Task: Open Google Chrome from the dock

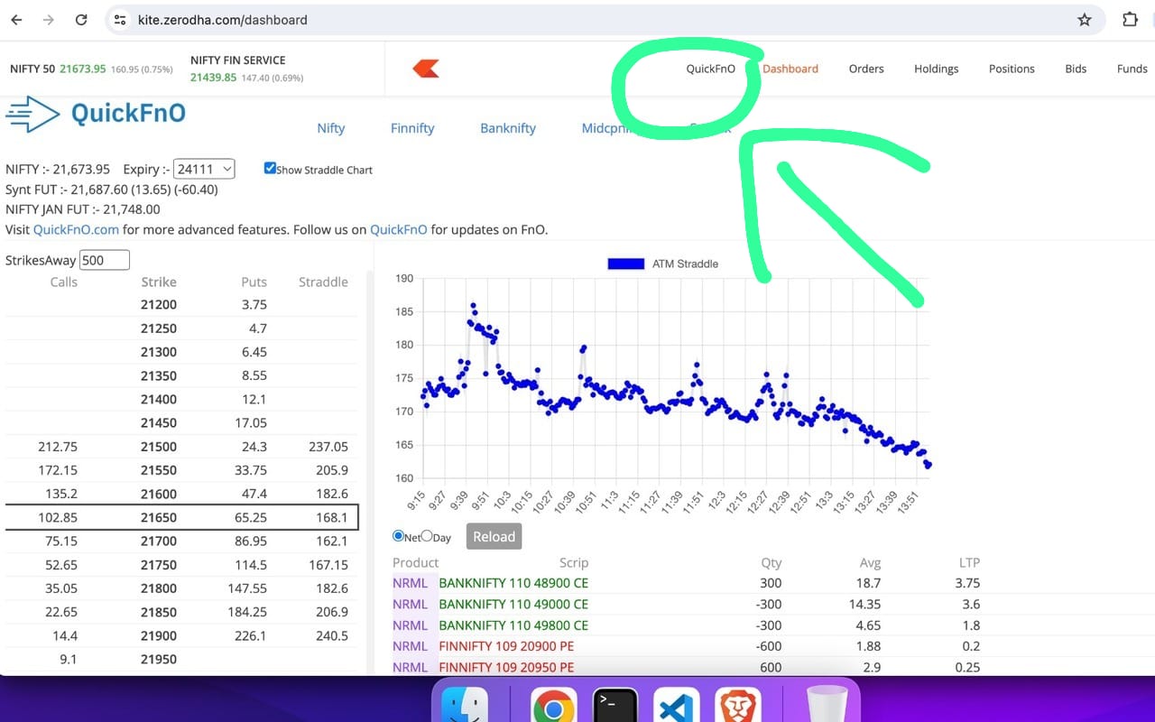Action: [554, 707]
